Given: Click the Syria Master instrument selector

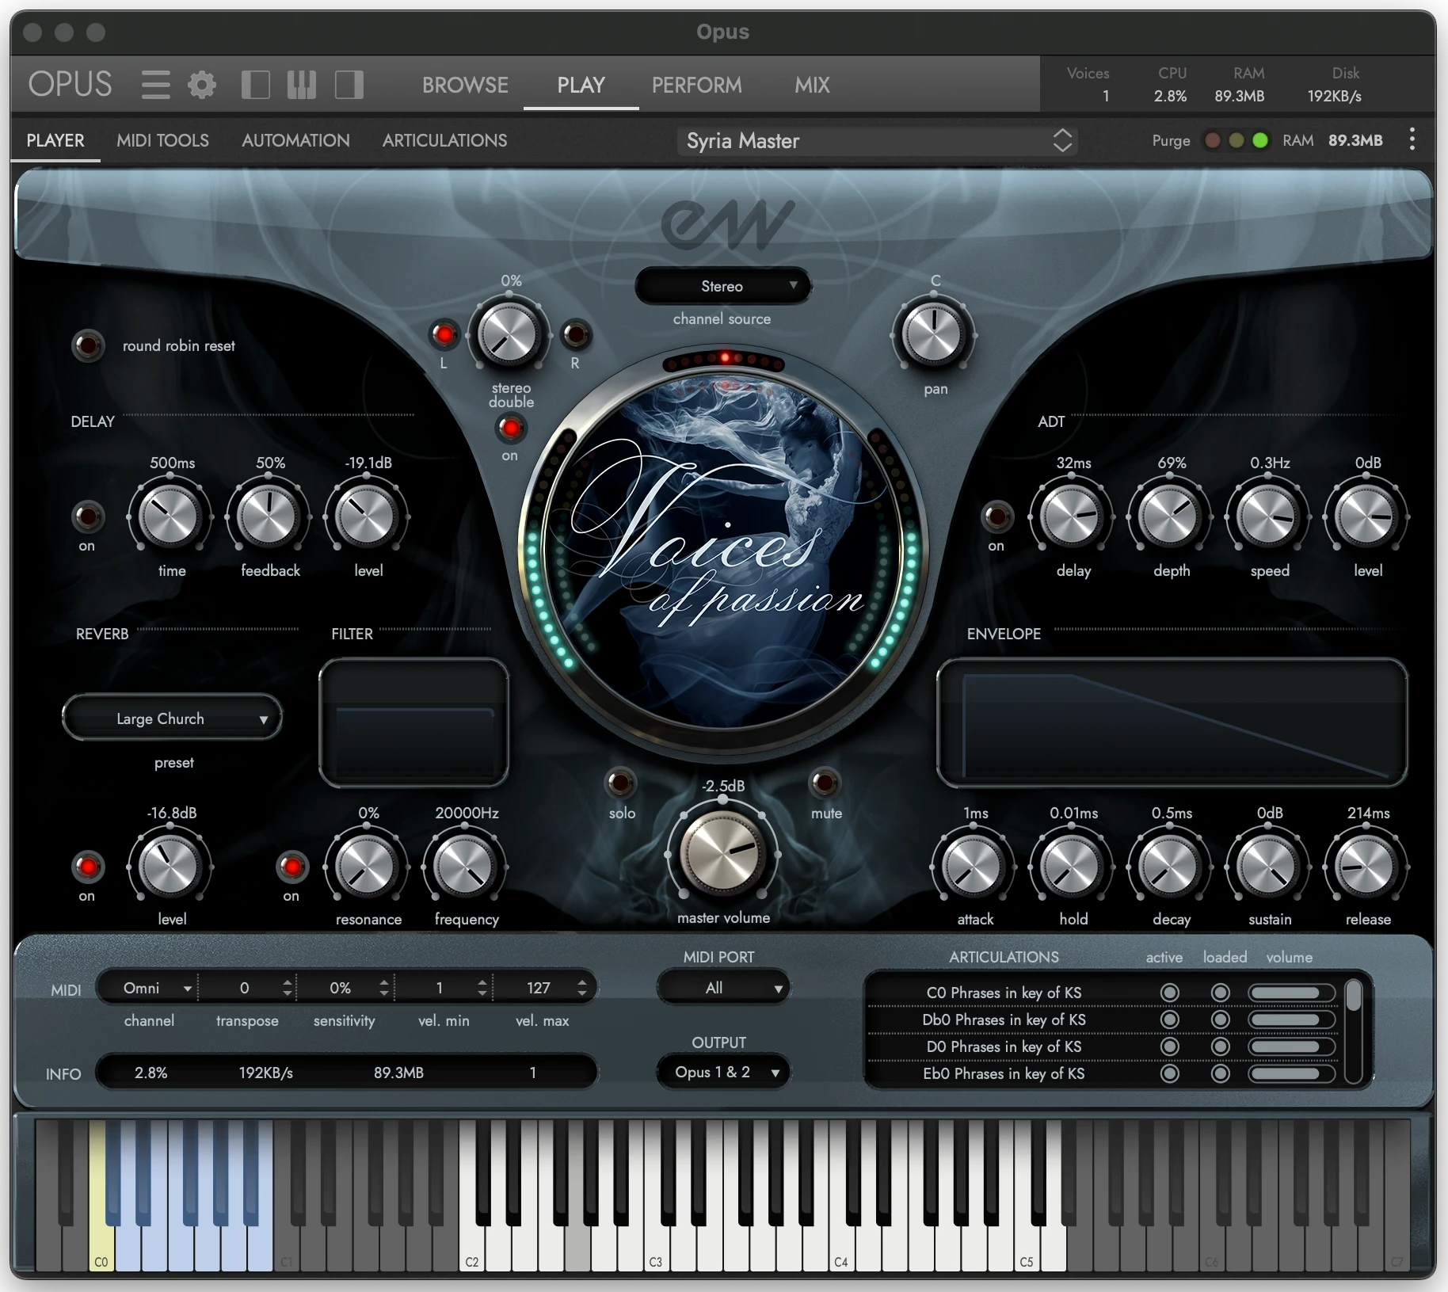Looking at the screenshot, I should 877,141.
